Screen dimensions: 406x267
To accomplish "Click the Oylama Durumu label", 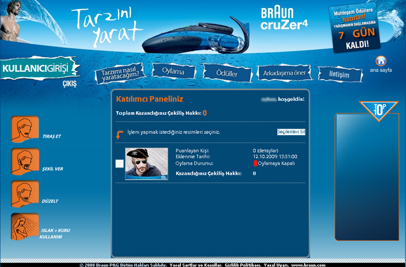I will (x=194, y=163).
